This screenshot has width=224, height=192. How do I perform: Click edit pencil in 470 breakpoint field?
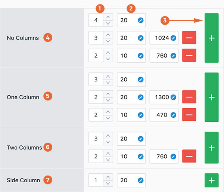coord(173,115)
